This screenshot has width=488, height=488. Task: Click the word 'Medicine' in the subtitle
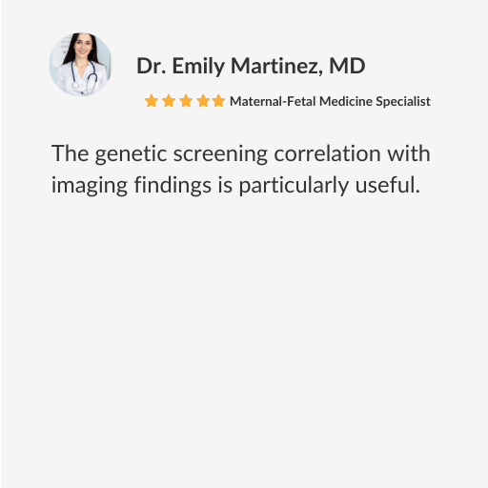pos(346,101)
